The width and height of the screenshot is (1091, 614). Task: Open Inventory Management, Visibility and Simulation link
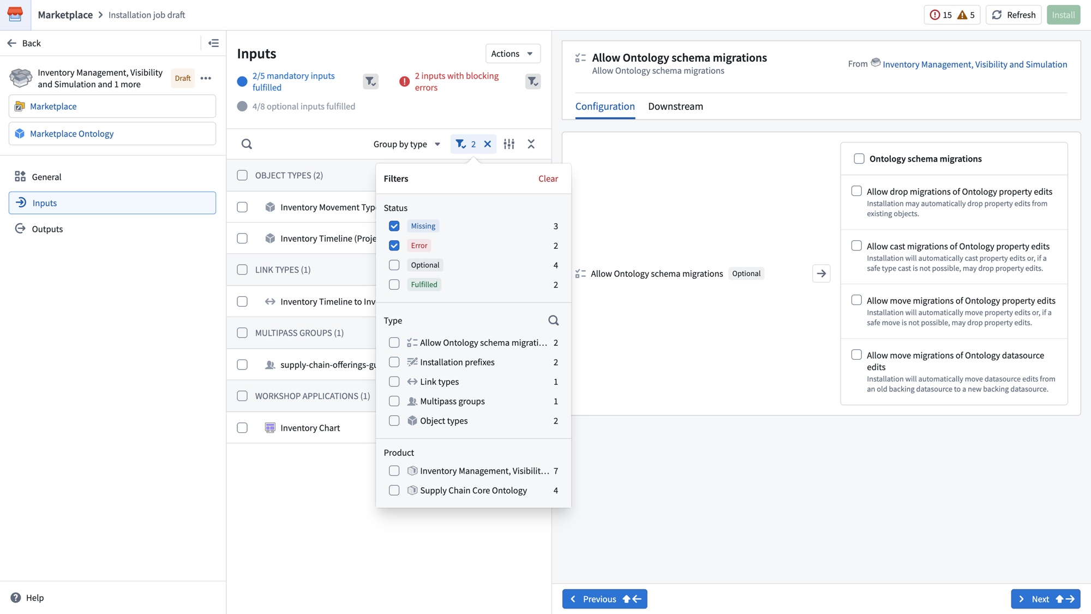tap(975, 64)
